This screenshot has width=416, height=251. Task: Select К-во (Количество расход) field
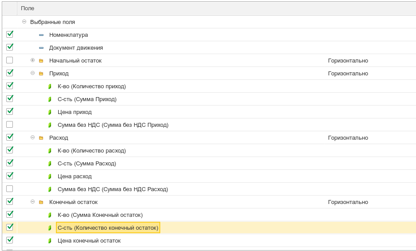click(x=92, y=151)
